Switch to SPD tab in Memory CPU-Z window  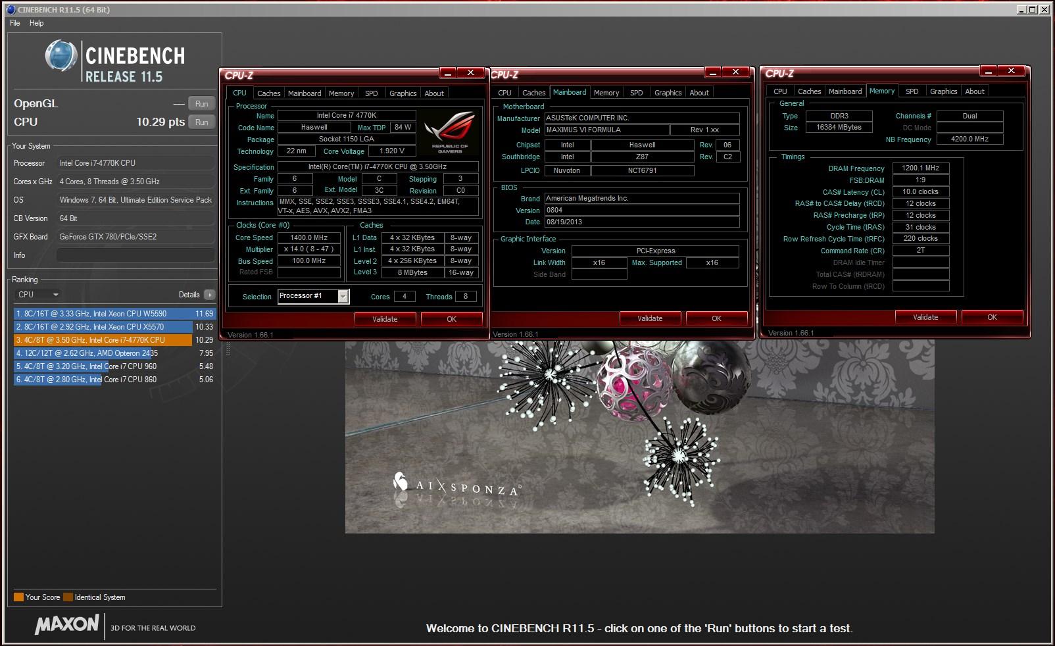point(912,91)
